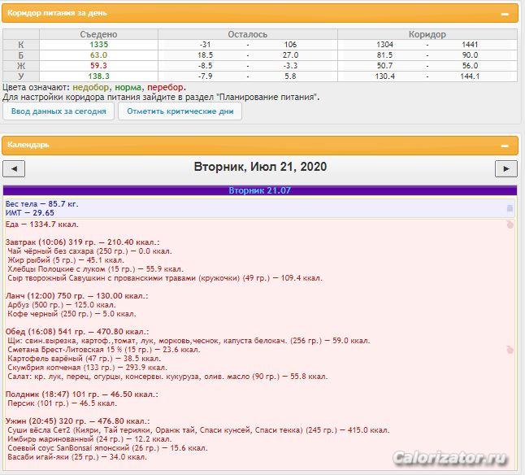Click the food icon beside Еда 1334.7 ккал

tap(510, 224)
